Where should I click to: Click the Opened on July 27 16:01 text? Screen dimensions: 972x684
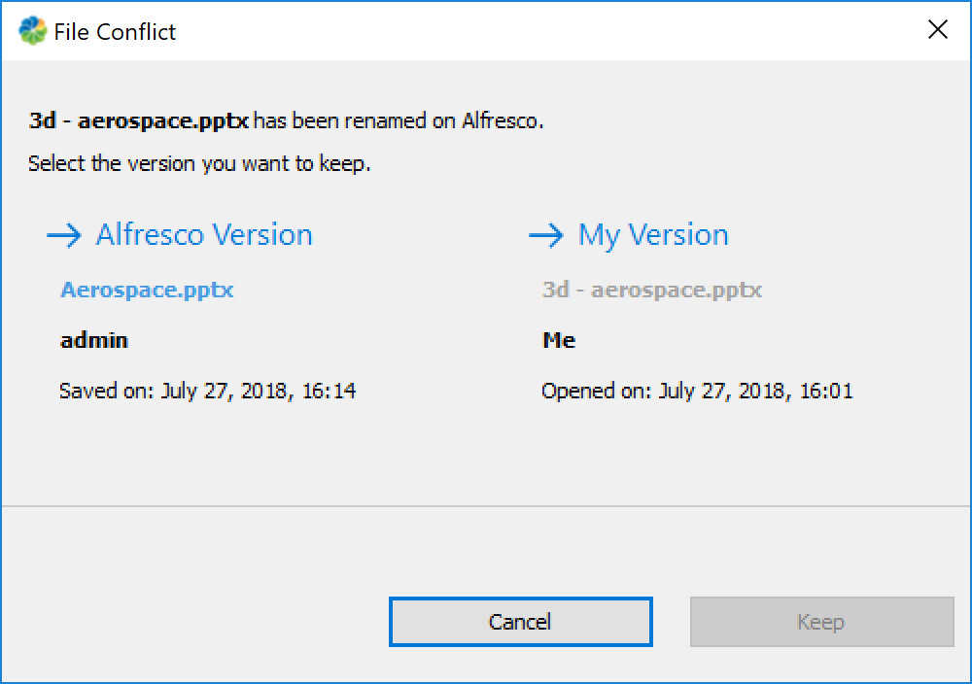coord(696,391)
